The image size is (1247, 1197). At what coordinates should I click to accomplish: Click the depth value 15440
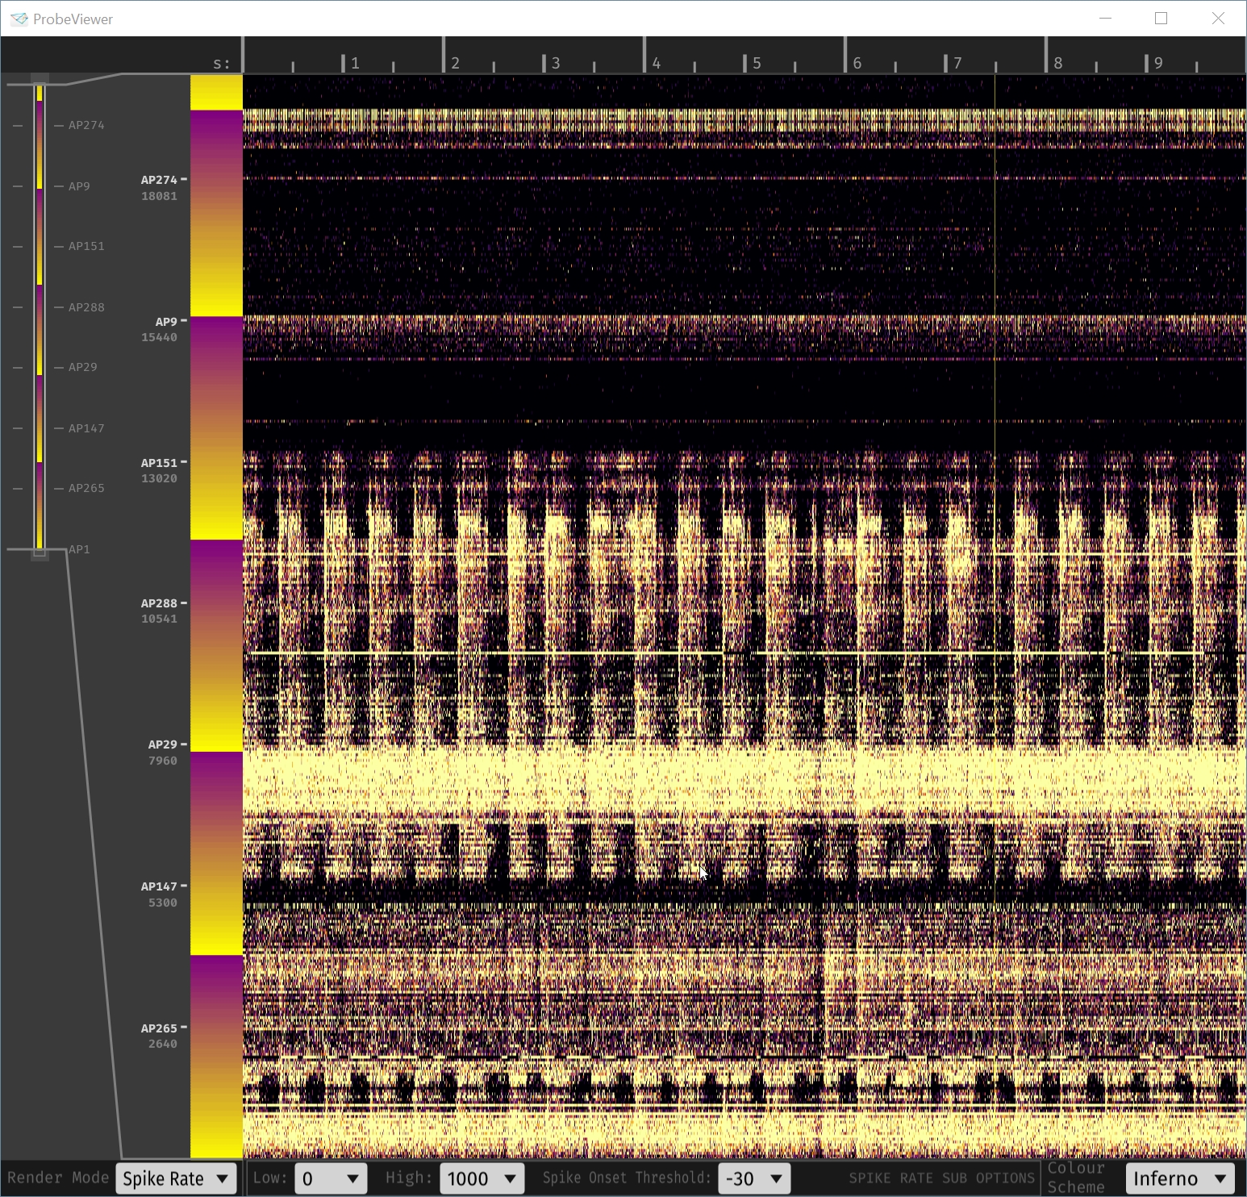(x=159, y=337)
